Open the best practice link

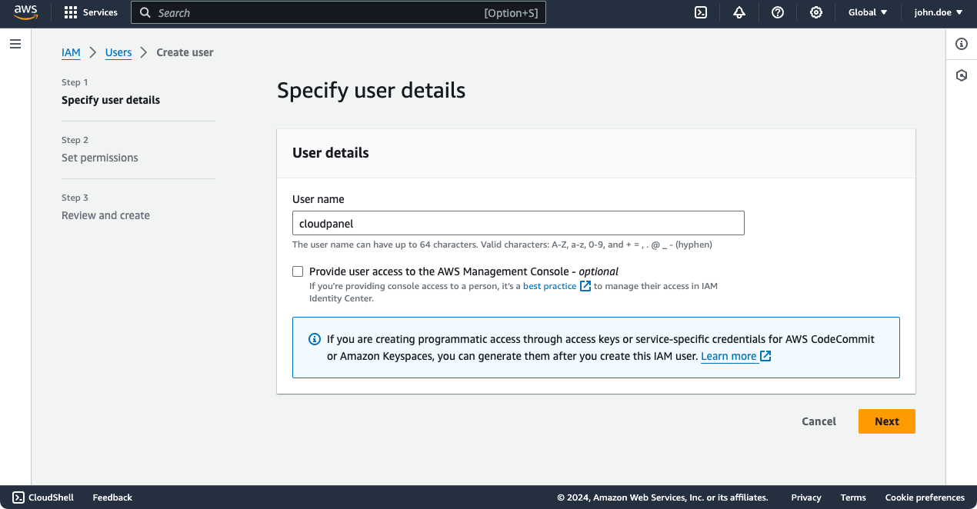(x=549, y=286)
